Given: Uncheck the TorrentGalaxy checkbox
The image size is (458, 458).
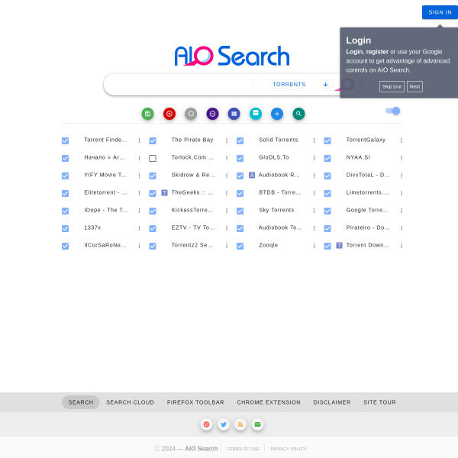Looking at the screenshot, I should click(327, 140).
